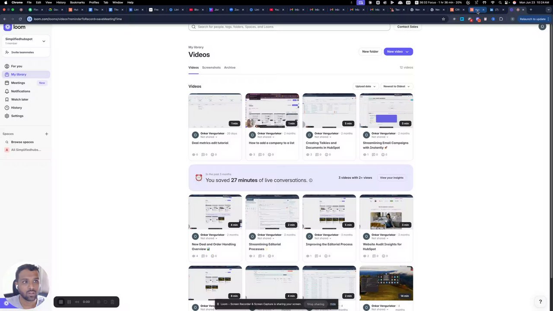Click the Loom logo in the sidebar
Screen dimensions: 553x311
click(15, 27)
